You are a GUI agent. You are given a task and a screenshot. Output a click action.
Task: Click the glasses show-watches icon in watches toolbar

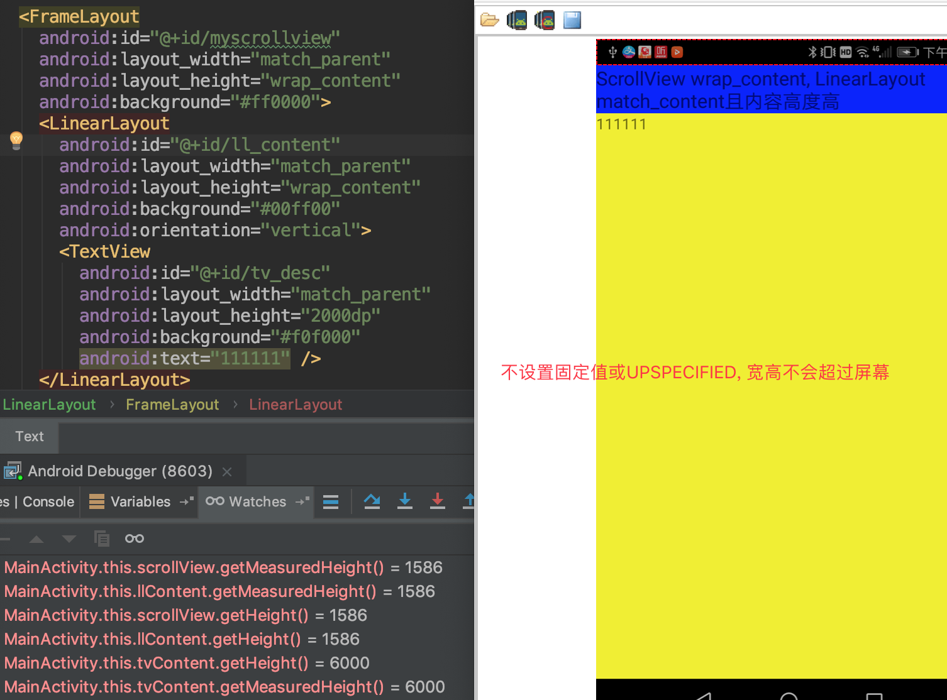pyautogui.click(x=135, y=539)
